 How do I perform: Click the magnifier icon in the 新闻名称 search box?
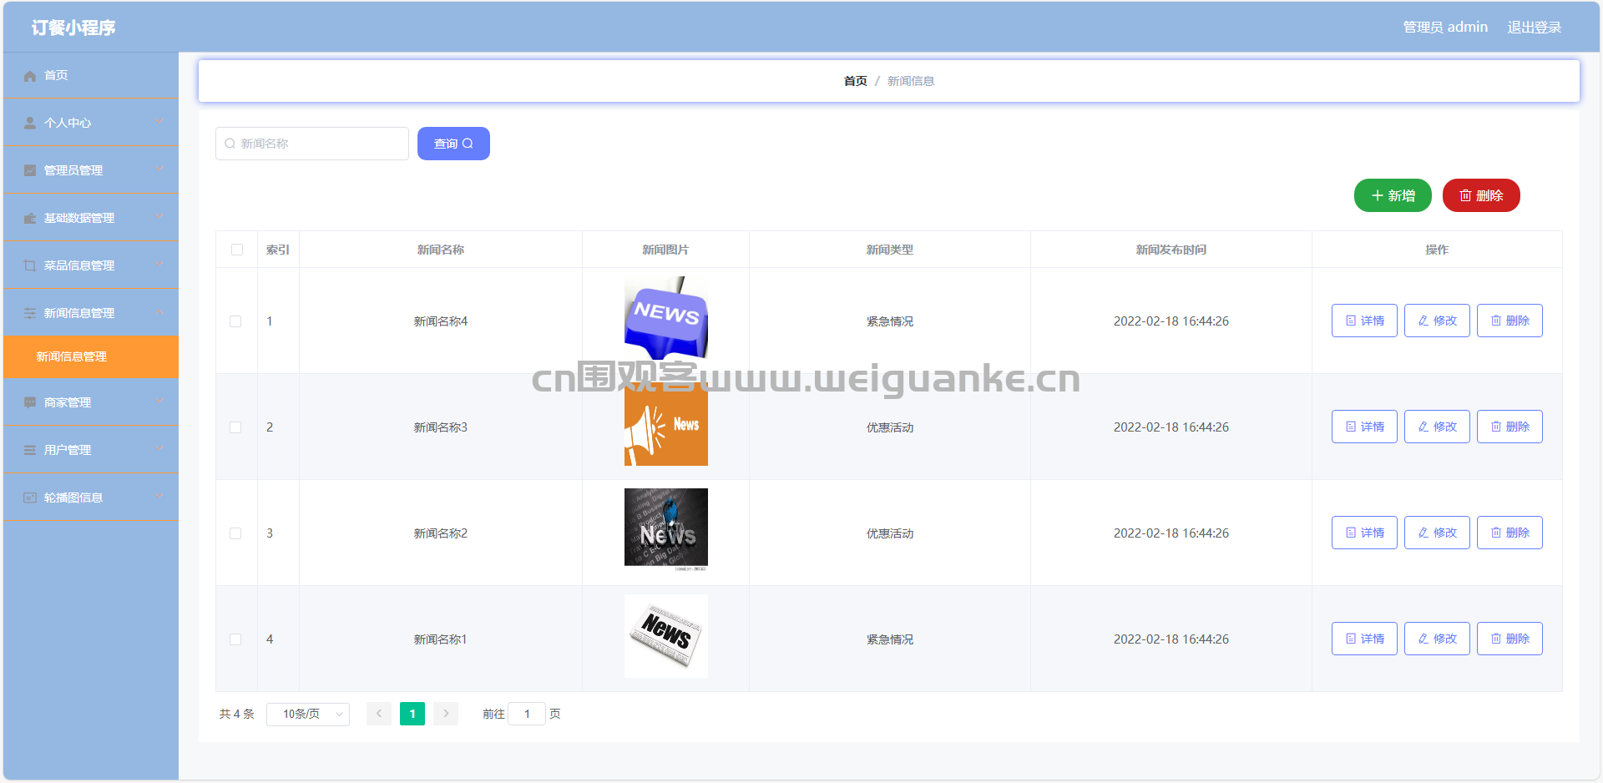tap(230, 144)
